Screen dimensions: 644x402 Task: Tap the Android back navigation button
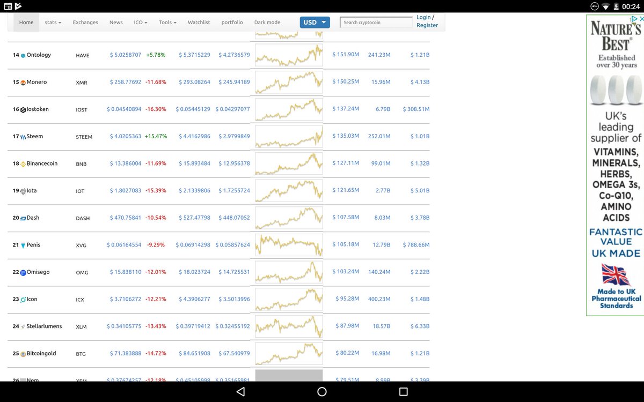pos(240,392)
